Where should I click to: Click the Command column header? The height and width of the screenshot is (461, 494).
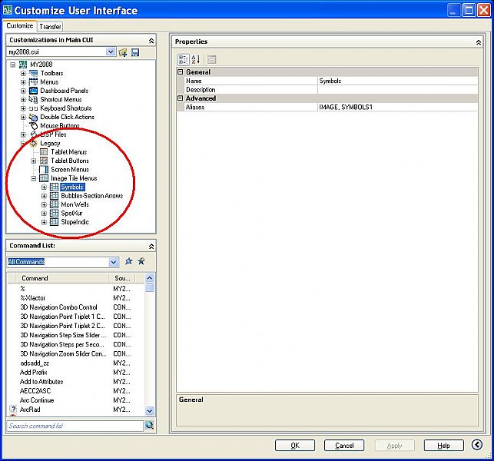(62, 278)
